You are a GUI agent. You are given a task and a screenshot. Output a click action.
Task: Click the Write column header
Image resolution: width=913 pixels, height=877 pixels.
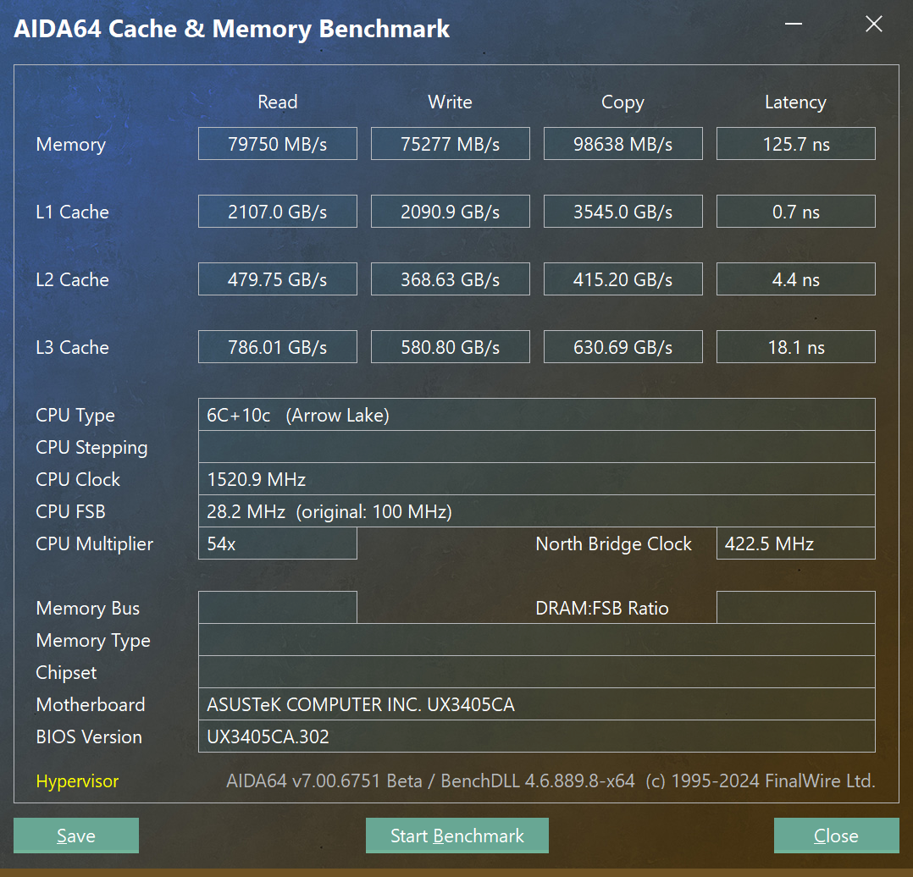450,102
